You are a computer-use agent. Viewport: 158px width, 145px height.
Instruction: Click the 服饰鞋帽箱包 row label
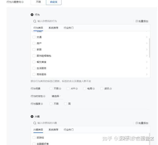coord(44,56)
